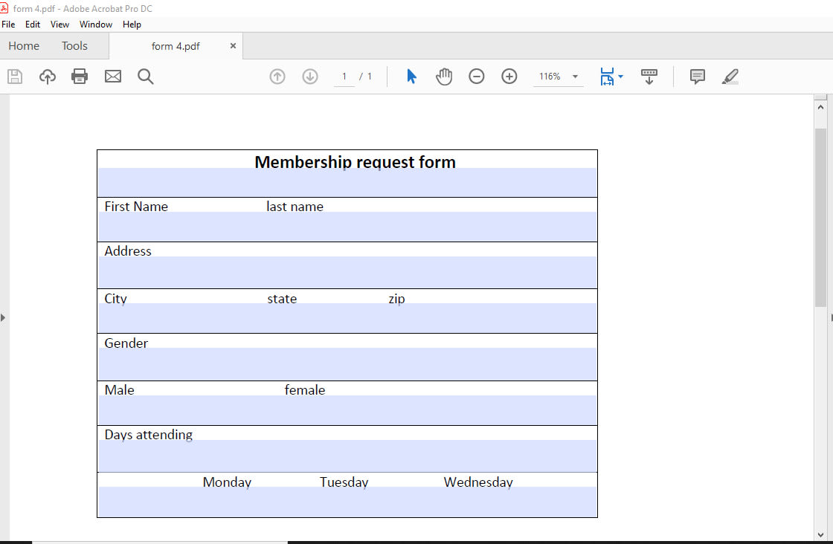The image size is (833, 544).
Task: Close the form 4.pdf tab
Action: click(x=233, y=46)
